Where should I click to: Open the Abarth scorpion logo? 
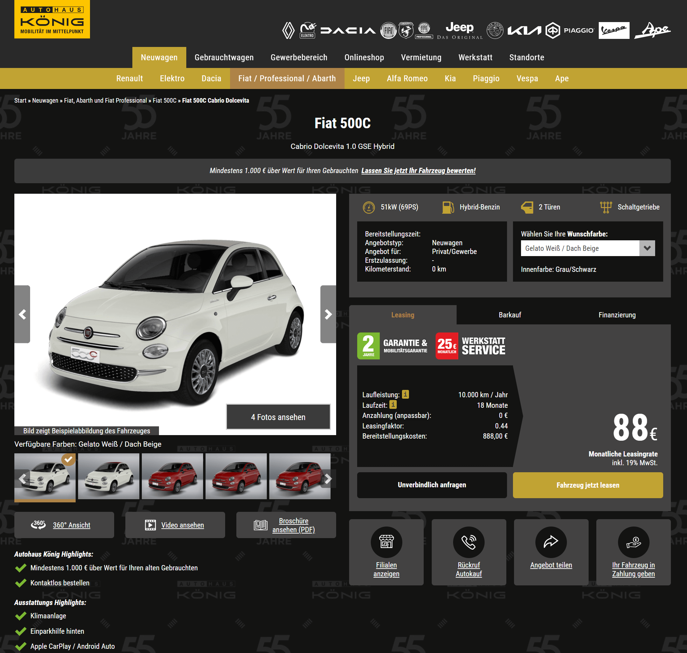tap(406, 30)
